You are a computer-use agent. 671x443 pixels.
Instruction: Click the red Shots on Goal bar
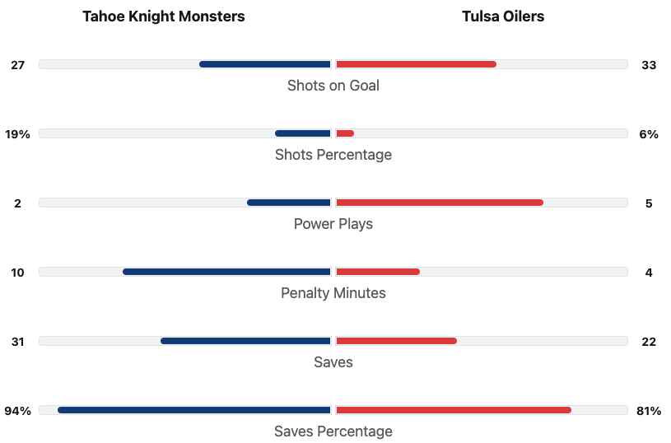(416, 64)
